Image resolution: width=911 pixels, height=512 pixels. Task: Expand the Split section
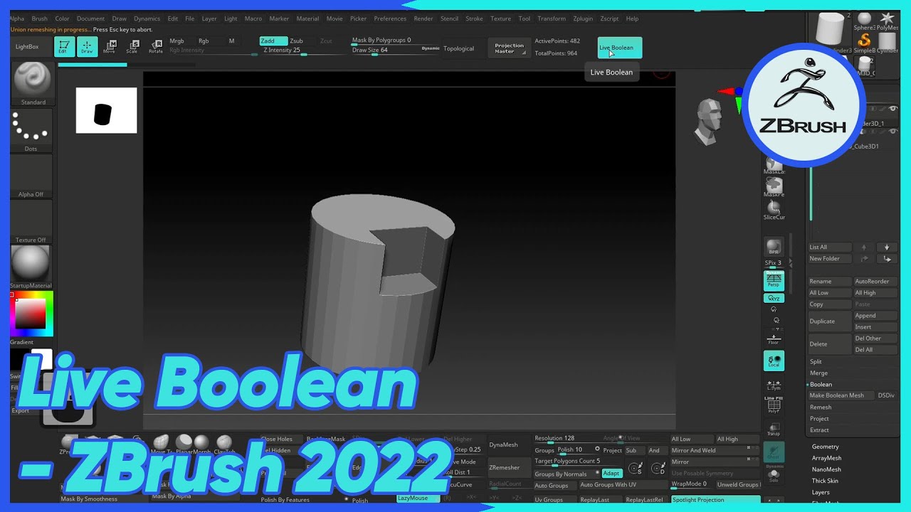click(x=816, y=361)
